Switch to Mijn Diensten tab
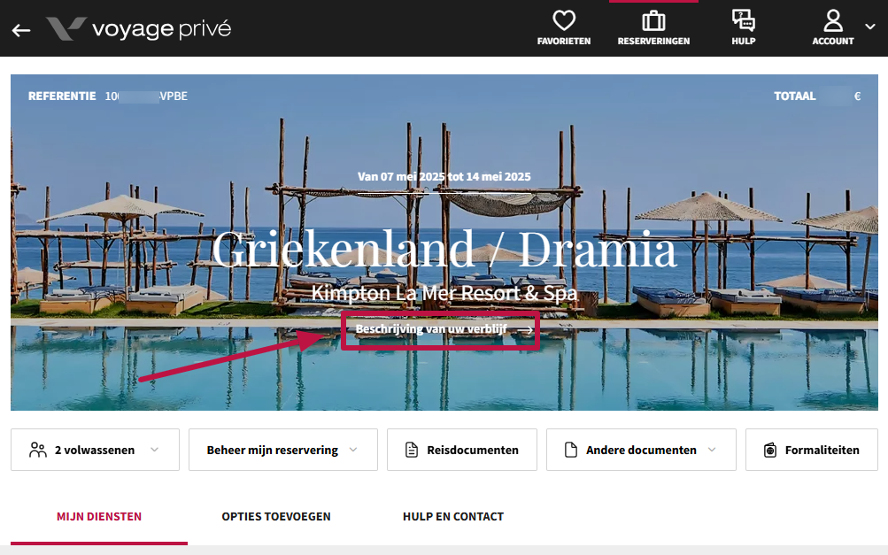The width and height of the screenshot is (888, 555). 99,516
